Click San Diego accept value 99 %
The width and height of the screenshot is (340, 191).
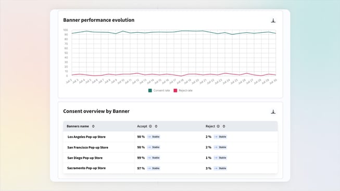(x=141, y=158)
